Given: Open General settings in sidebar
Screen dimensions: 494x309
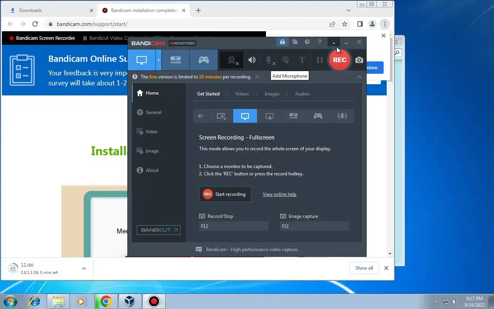Looking at the screenshot, I should click(159, 112).
